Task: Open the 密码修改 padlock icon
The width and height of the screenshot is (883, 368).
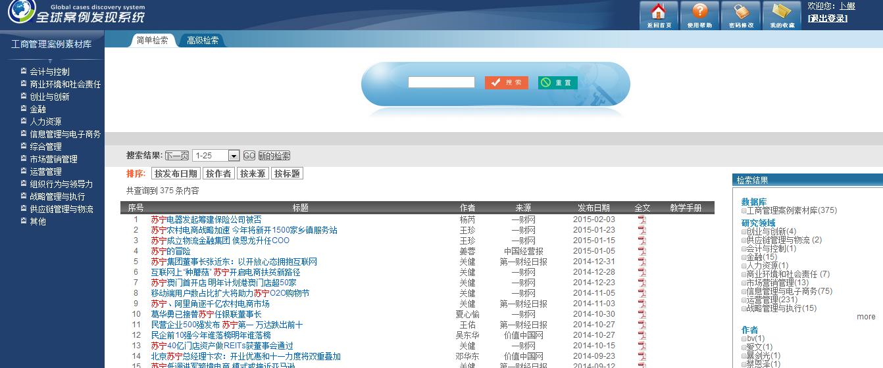Action: click(741, 15)
